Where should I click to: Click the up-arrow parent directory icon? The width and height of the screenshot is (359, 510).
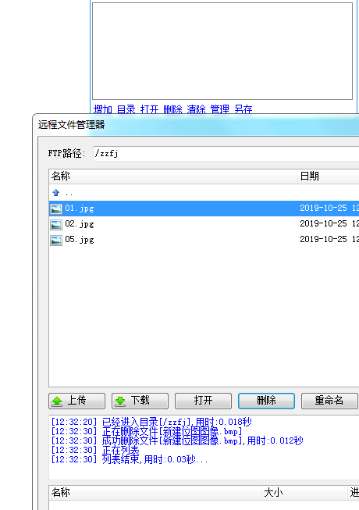[56, 193]
